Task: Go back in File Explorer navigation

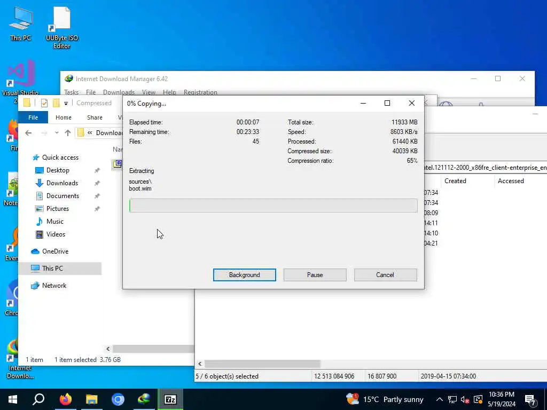Action: click(29, 132)
